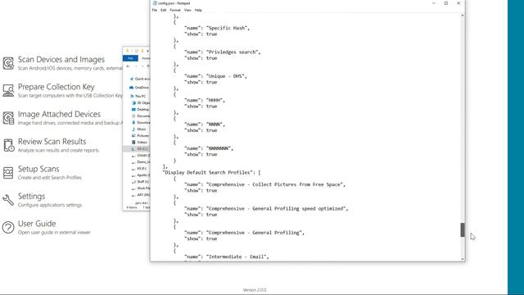Open Scan Devices and Images
The image size is (524, 295).
click(x=61, y=60)
